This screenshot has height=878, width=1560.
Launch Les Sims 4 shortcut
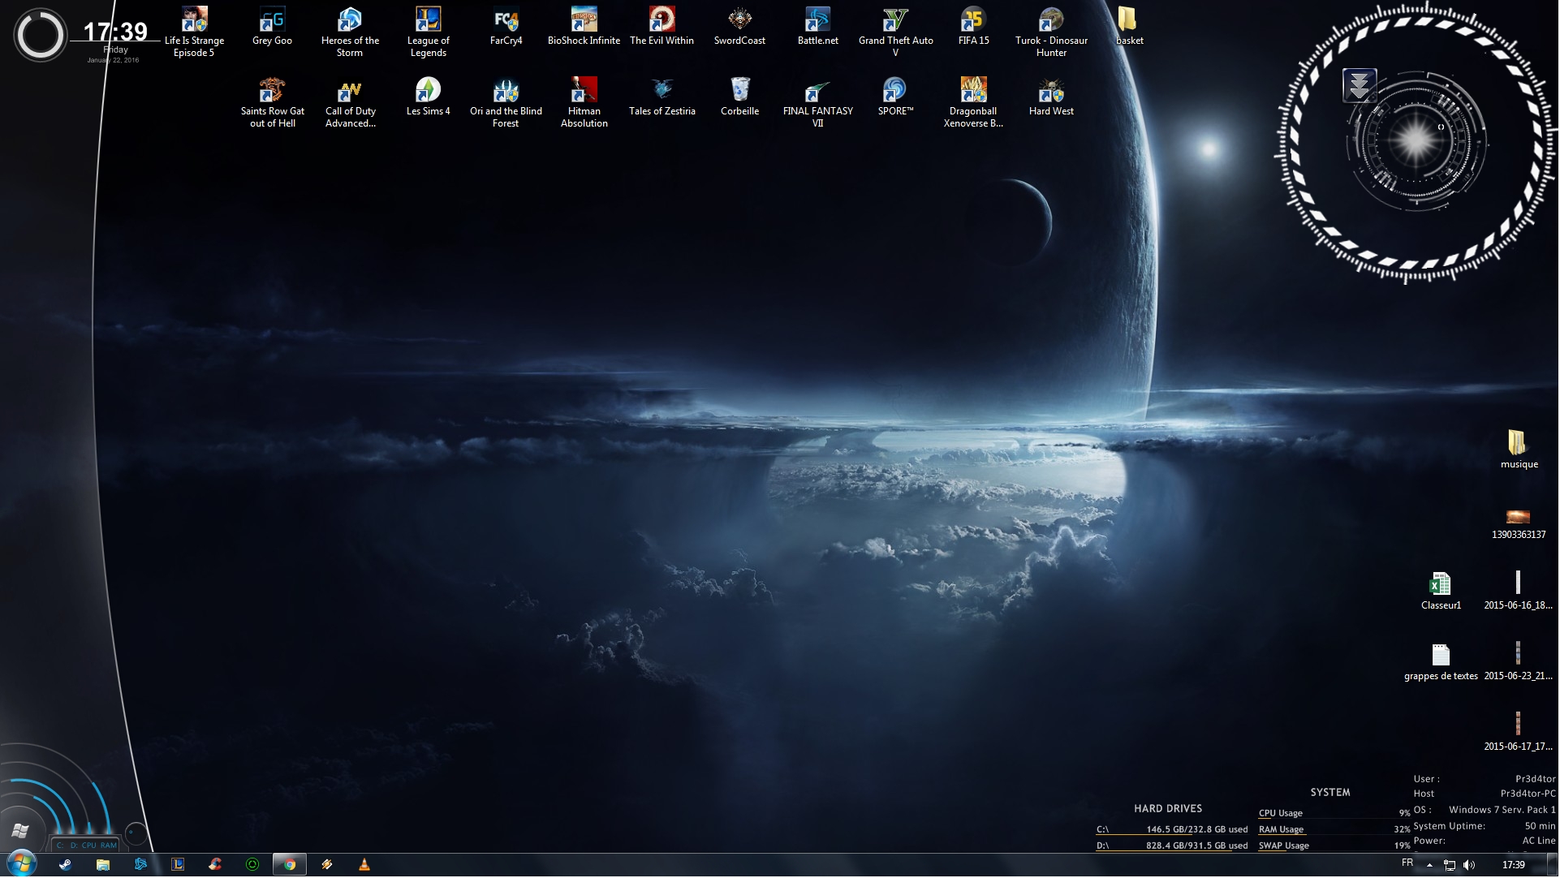(x=429, y=97)
